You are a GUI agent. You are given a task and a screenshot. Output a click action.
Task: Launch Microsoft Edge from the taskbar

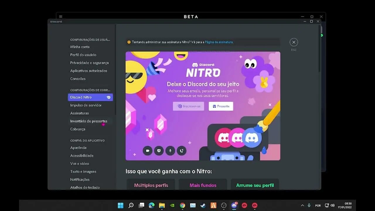[x=151, y=205]
